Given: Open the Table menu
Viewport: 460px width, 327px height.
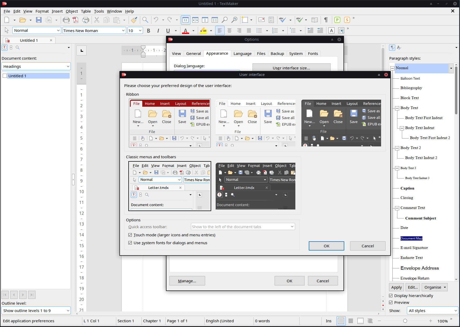Looking at the screenshot, I should pos(86,11).
